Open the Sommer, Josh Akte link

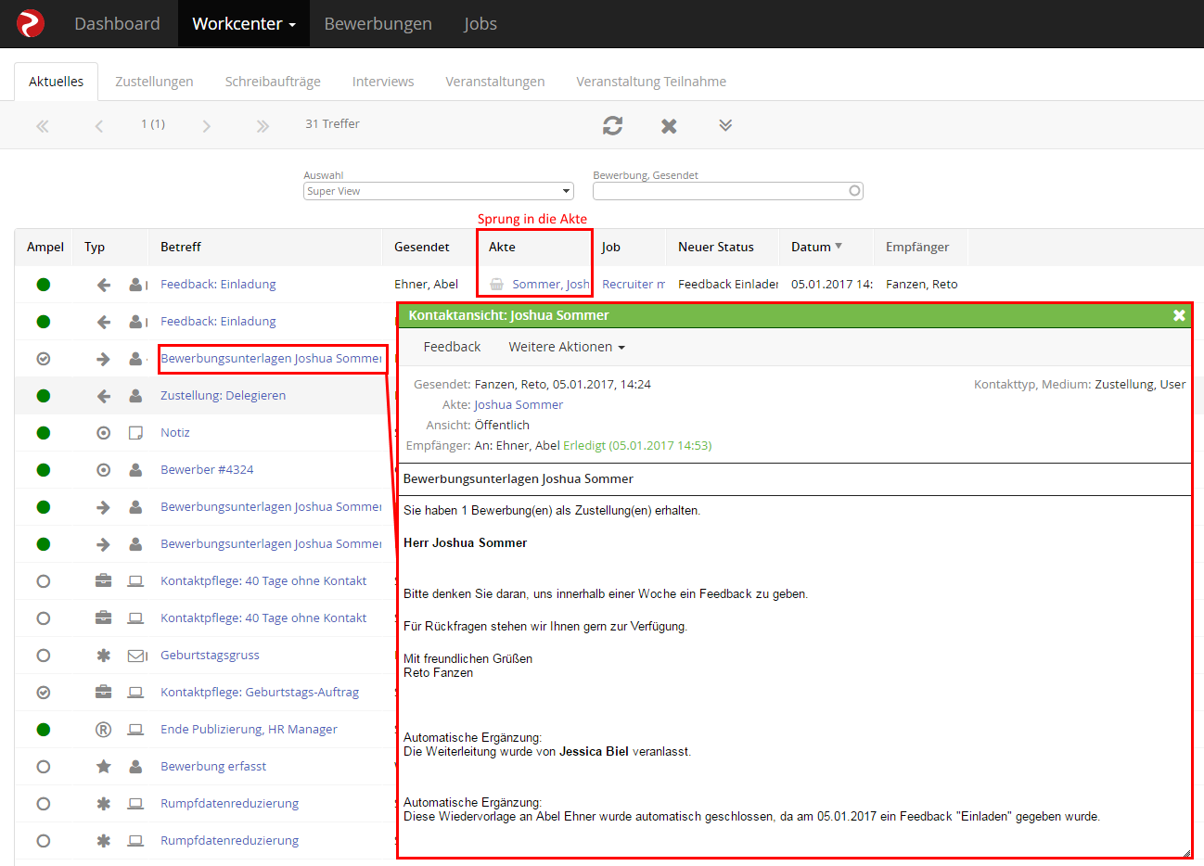click(551, 284)
